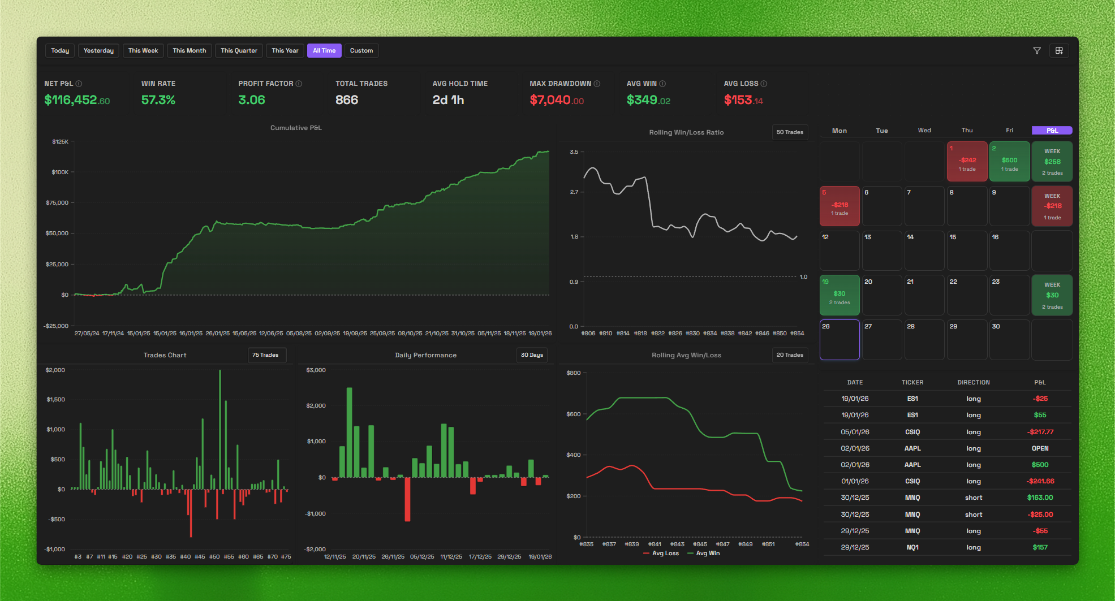Click info icon next to PROFIT FACTOR
The image size is (1115, 601).
click(299, 84)
